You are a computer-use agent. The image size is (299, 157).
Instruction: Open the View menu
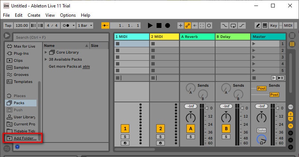[50, 15]
